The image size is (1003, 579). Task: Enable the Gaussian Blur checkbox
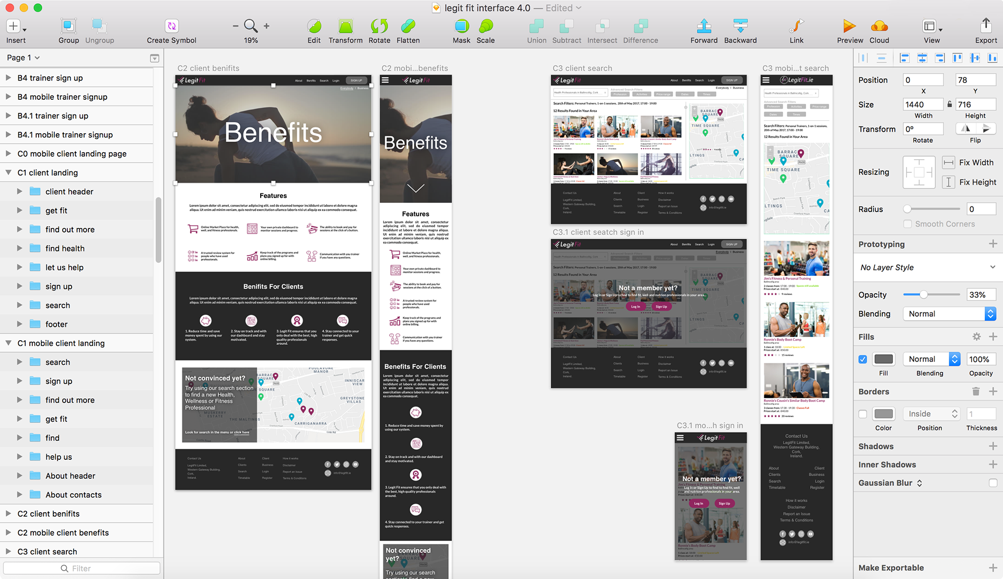click(x=993, y=483)
